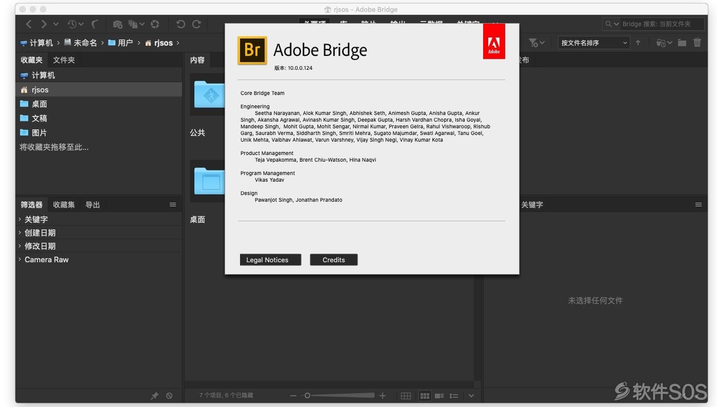Viewport: 717px width, 407px height.
Task: Open the 按文件名排序 sort dropdown
Action: point(594,43)
